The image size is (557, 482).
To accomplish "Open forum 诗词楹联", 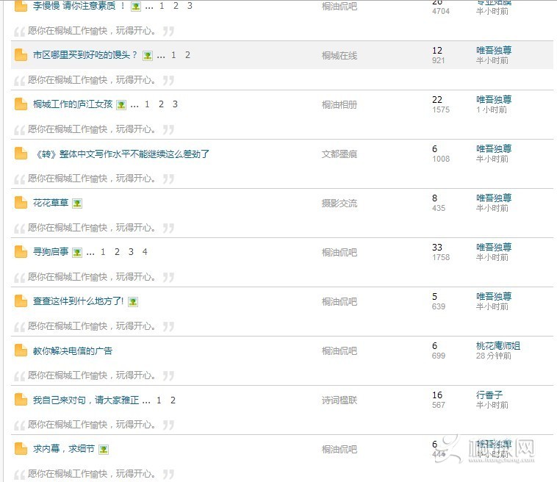I will tap(339, 400).
